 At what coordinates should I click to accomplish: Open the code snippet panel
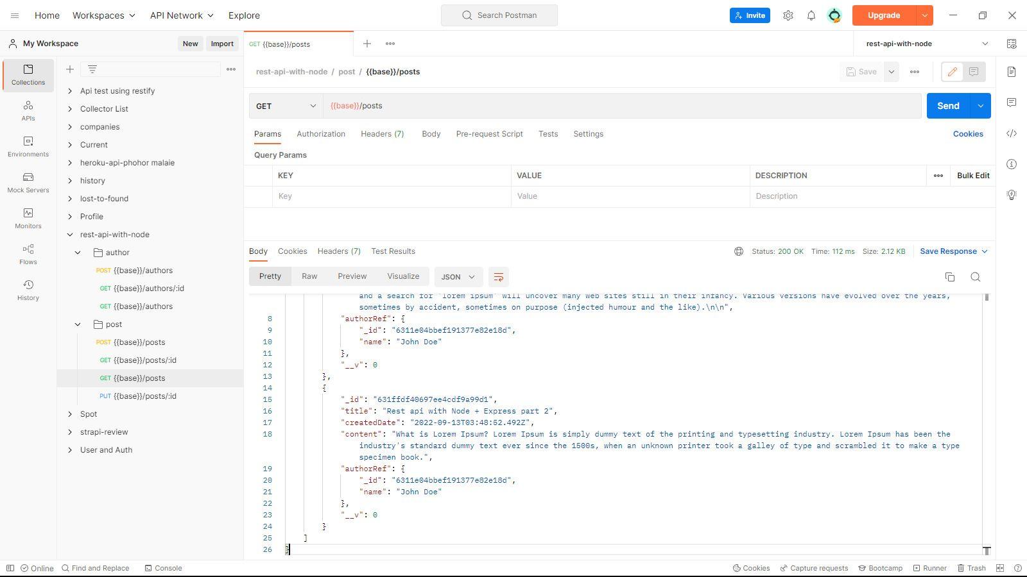click(1012, 133)
